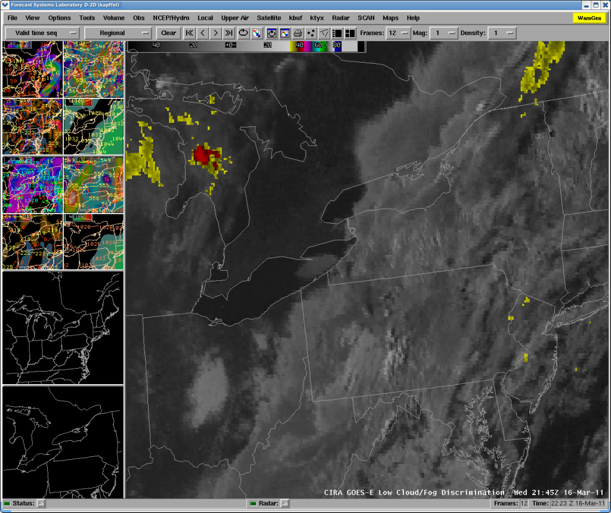The height and width of the screenshot is (513, 611).
Task: Click the four-pane layout icon
Action: (x=350, y=33)
